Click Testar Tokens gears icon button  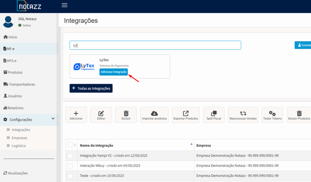[x=272, y=115]
